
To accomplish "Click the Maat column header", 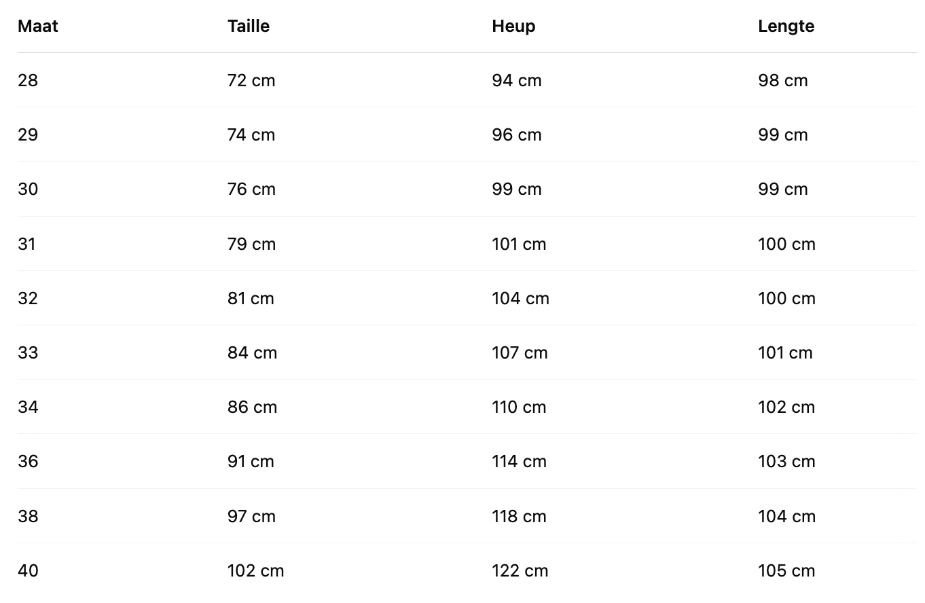I will [38, 26].
